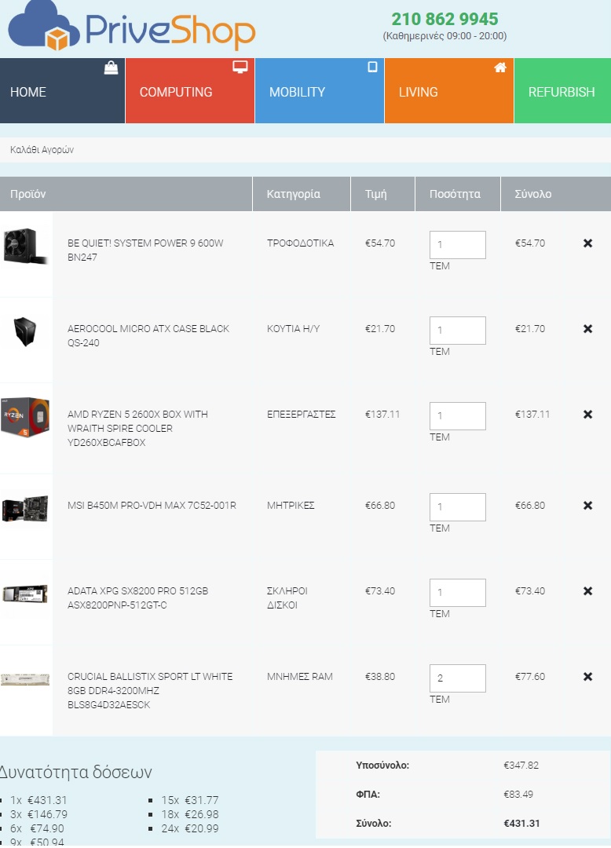Open AEROCOOL MICRO ATX CASE BLACK product link
Viewport: 611px width, 848px height.
coord(148,335)
